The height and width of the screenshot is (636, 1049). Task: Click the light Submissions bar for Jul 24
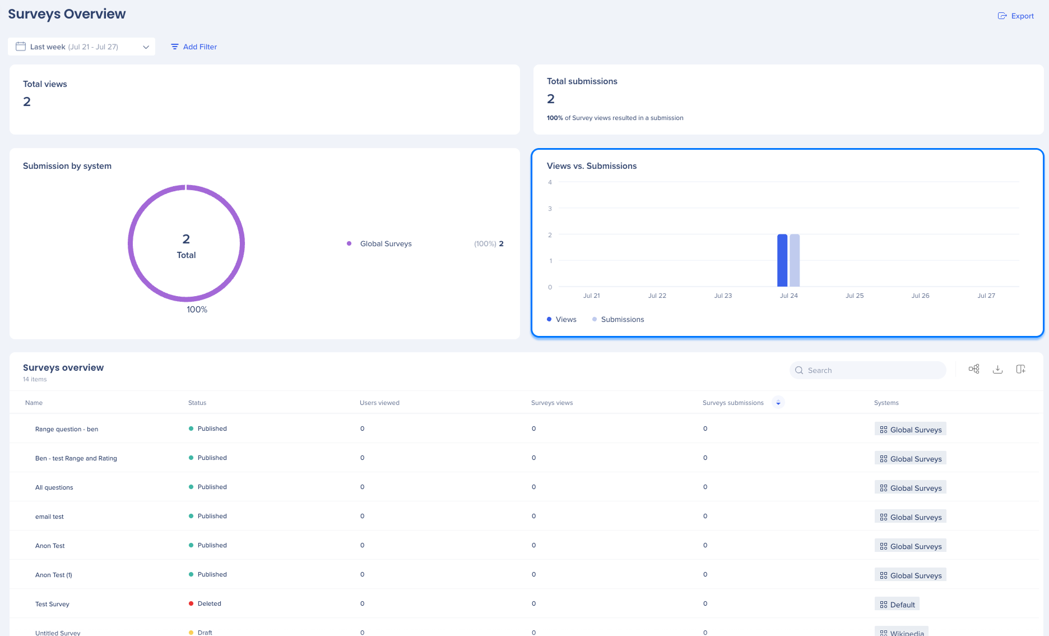(x=795, y=260)
